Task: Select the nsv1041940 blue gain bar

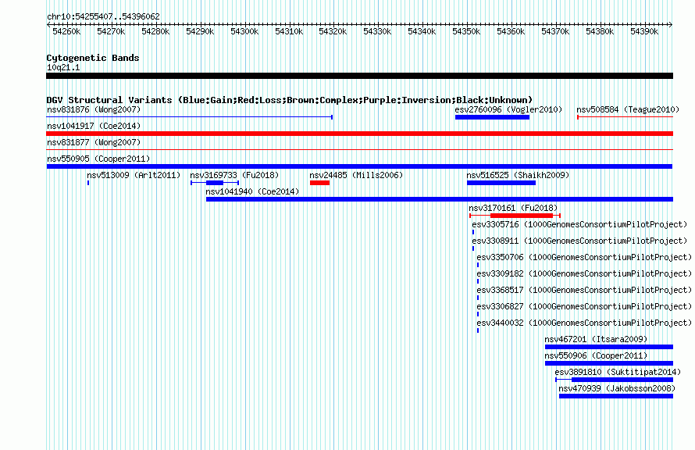Action: click(439, 199)
